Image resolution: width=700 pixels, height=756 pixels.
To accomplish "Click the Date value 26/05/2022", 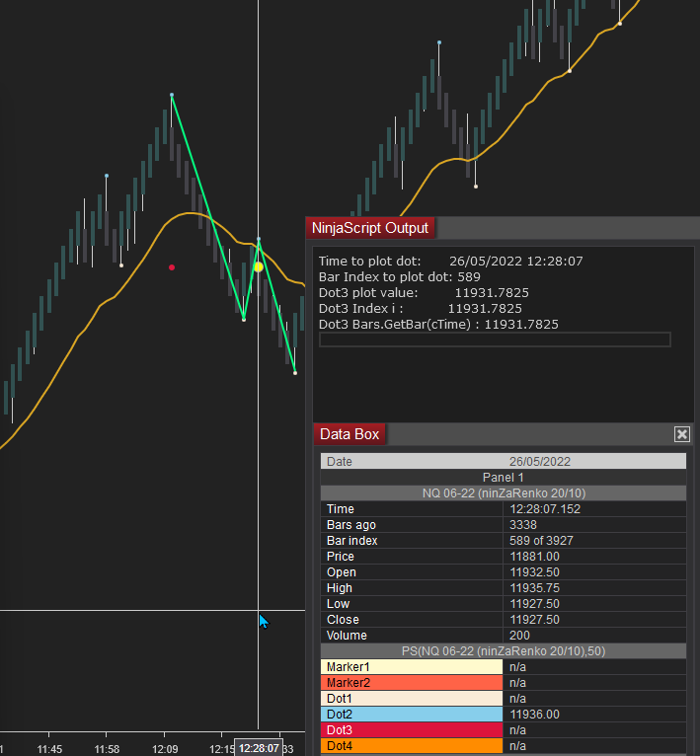I will [540, 462].
